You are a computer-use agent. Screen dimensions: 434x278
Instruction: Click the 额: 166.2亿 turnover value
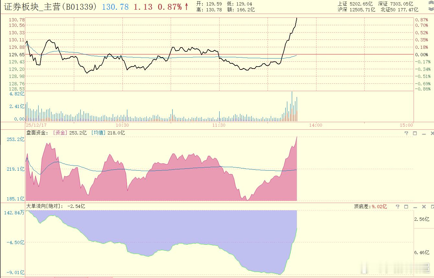(241, 10)
